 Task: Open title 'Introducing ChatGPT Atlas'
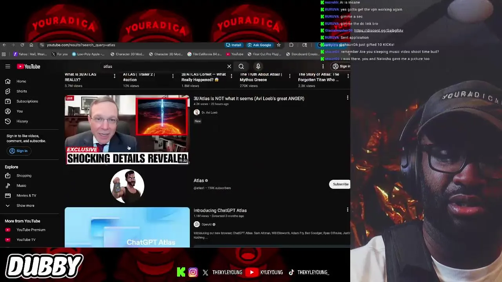pos(220,211)
